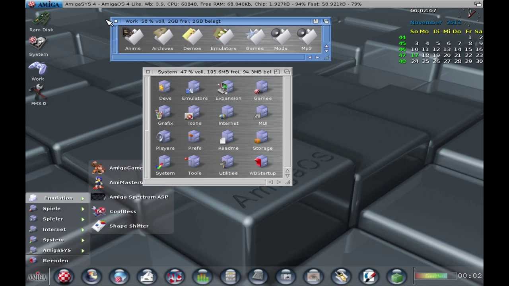Expand the Spiele submenu
This screenshot has height=286, width=509.
[x=58, y=209]
